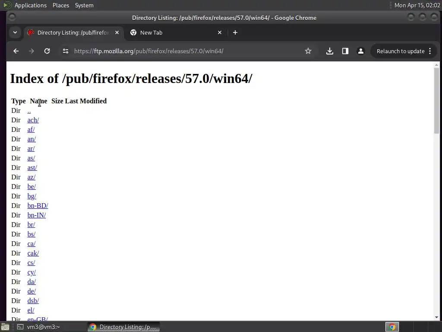Close the Directory Listing tab

tap(117, 32)
